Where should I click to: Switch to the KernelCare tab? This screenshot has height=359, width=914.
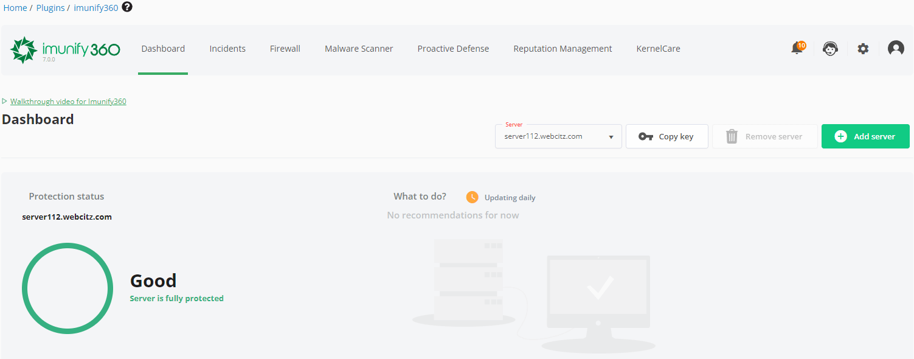[658, 49]
